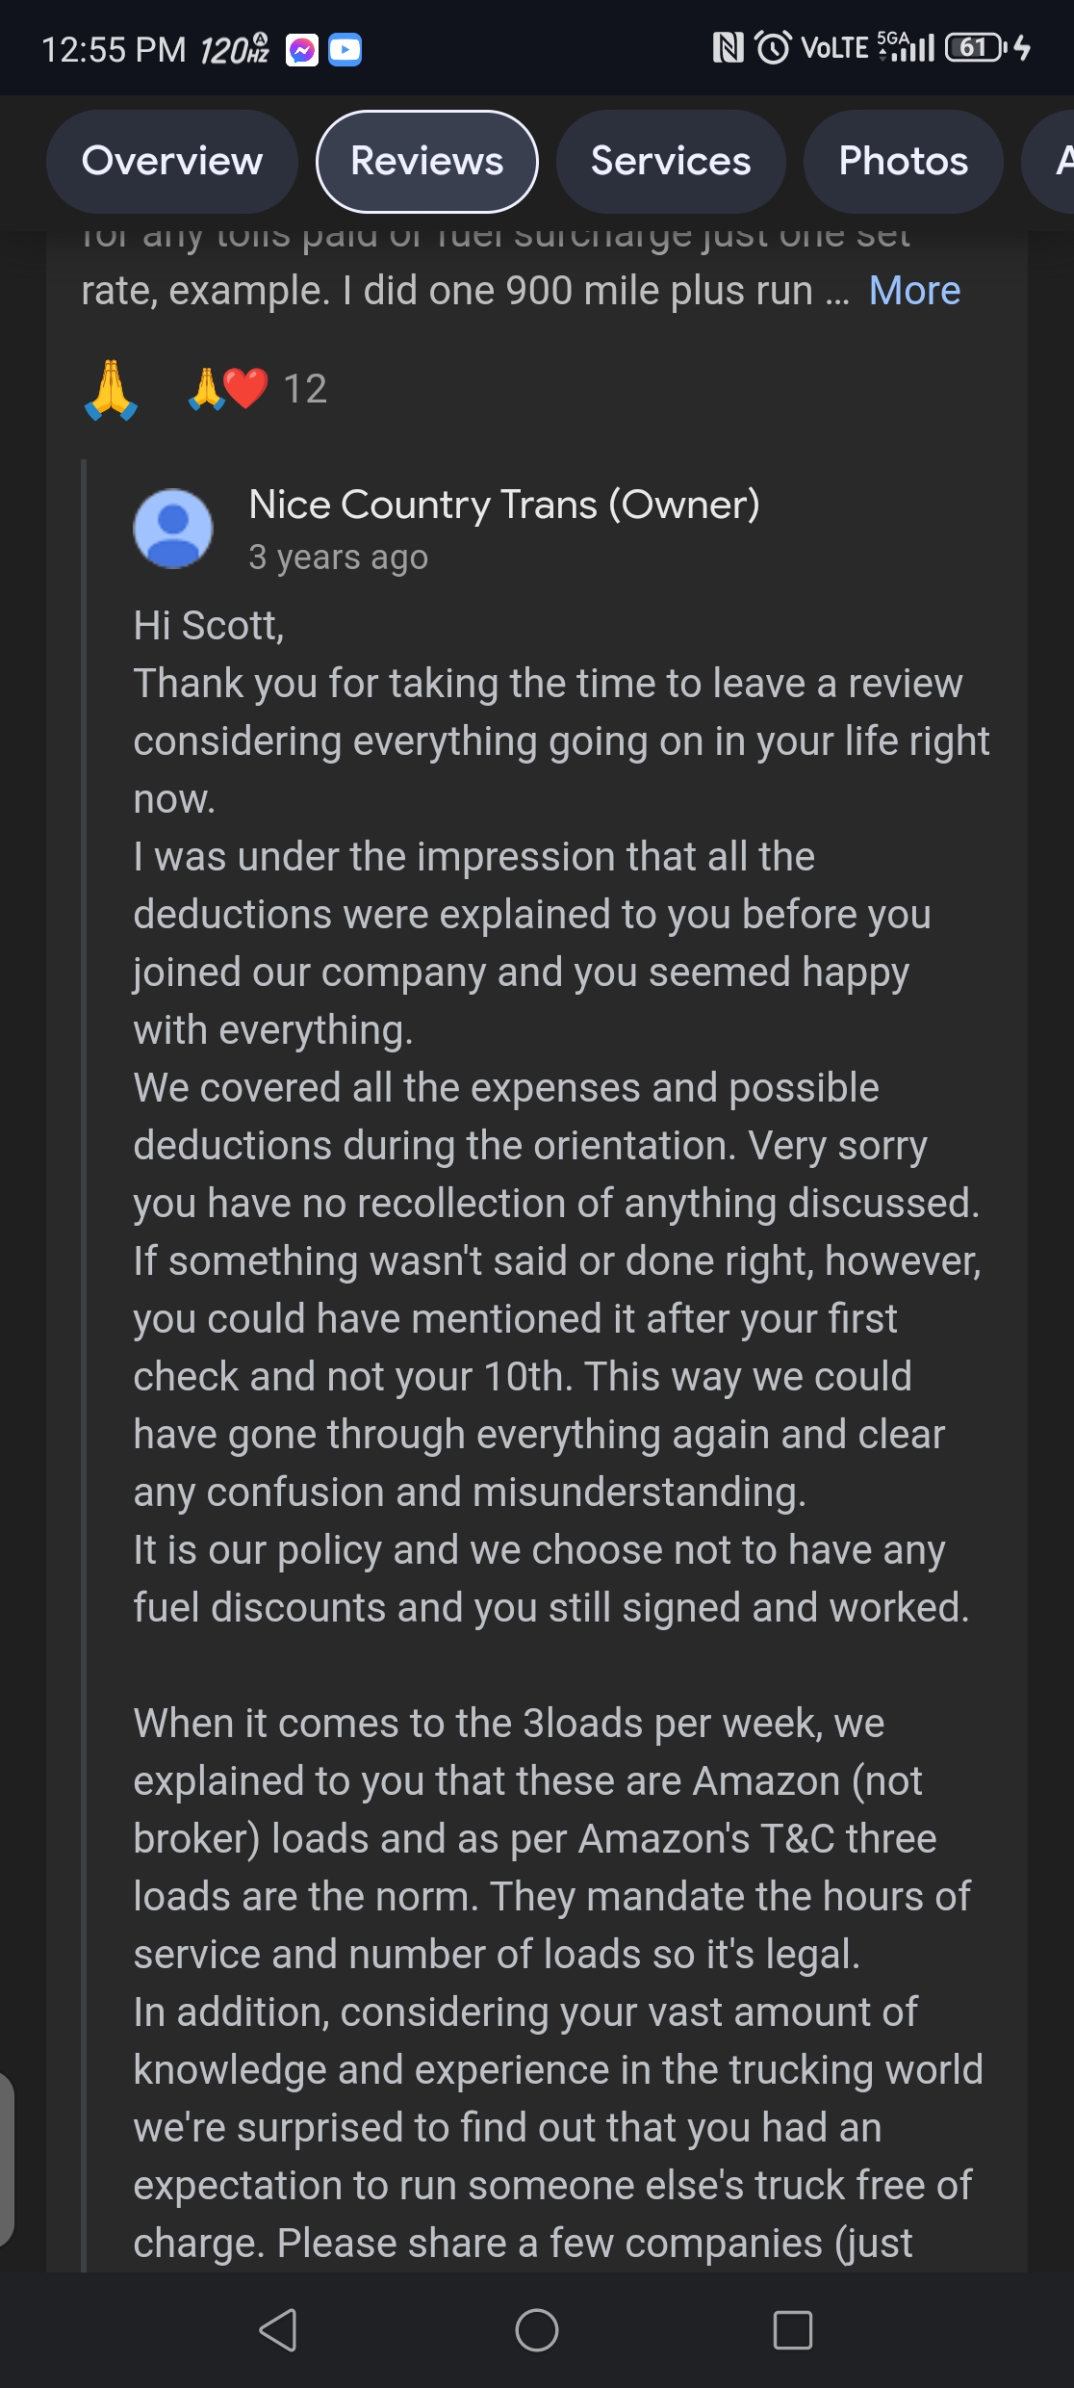Tap the partially visible tab after Photos
The width and height of the screenshot is (1074, 2388).
1049,161
